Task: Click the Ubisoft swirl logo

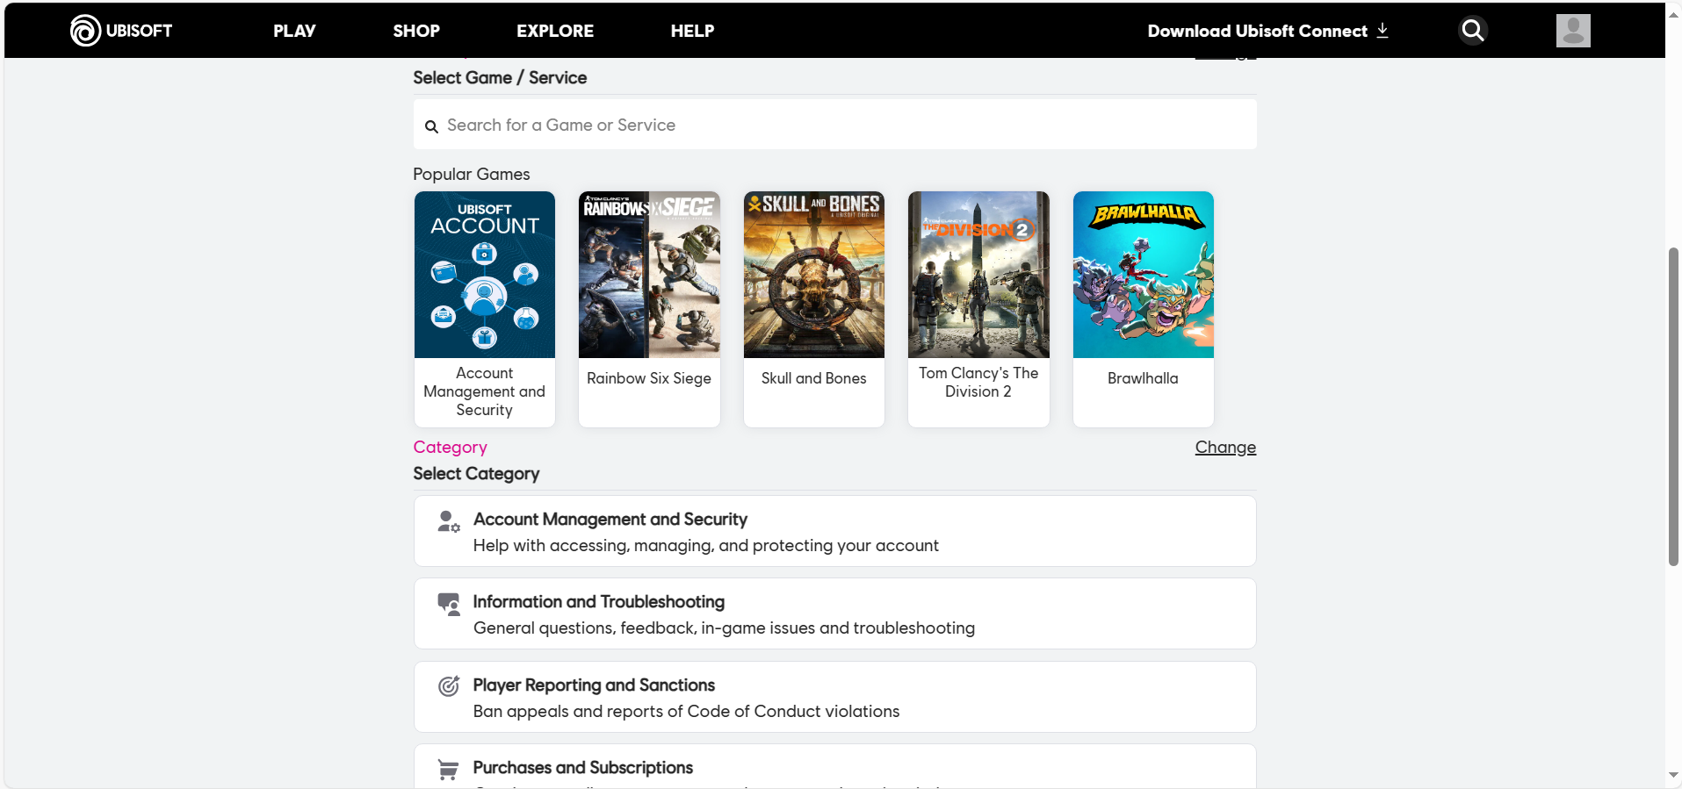Action: coord(86,31)
